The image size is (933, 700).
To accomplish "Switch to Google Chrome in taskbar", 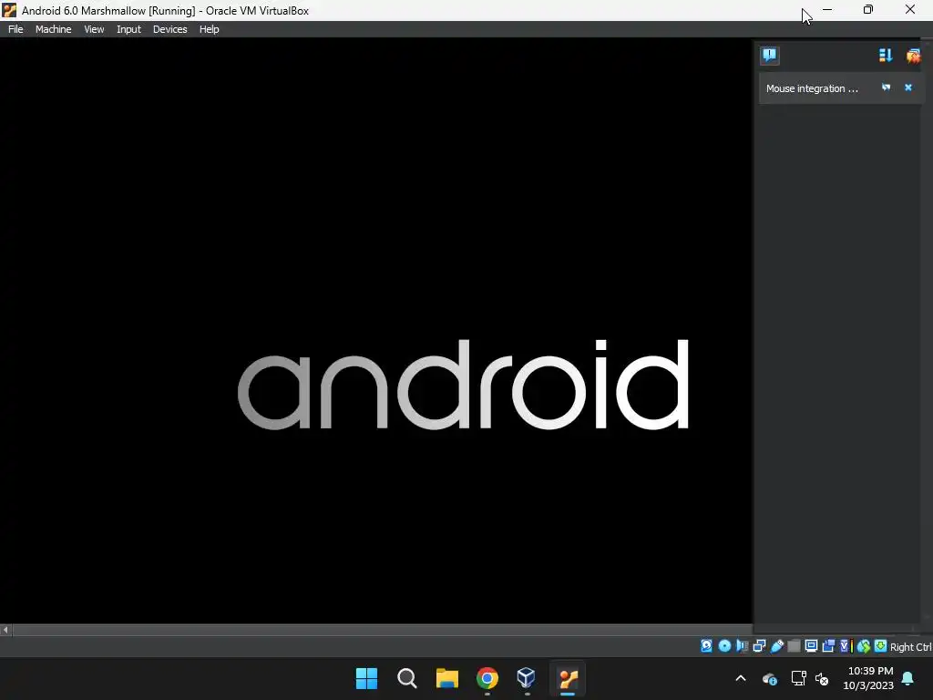I will 487,678.
